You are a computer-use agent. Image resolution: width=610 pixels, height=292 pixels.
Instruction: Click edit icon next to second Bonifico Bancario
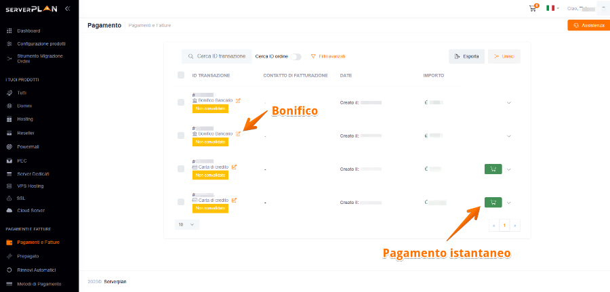tap(238, 133)
